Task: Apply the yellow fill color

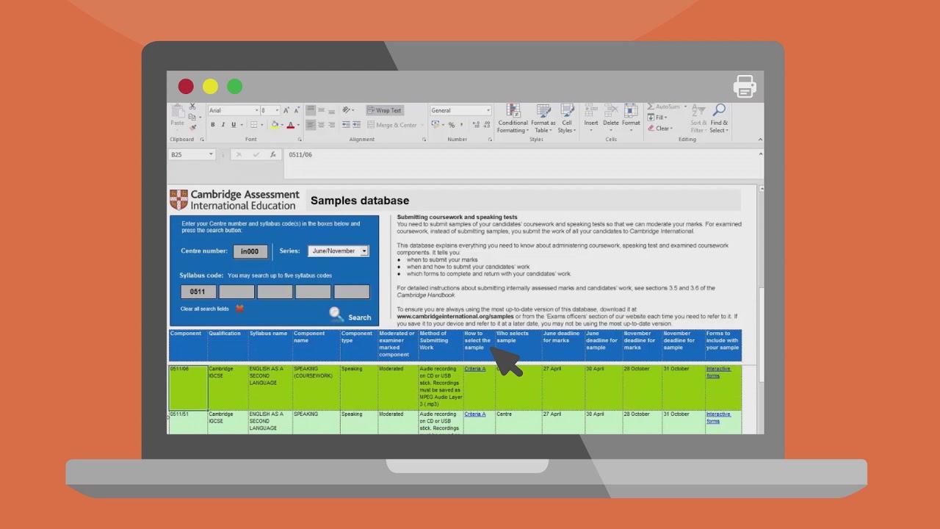Action: tap(275, 125)
